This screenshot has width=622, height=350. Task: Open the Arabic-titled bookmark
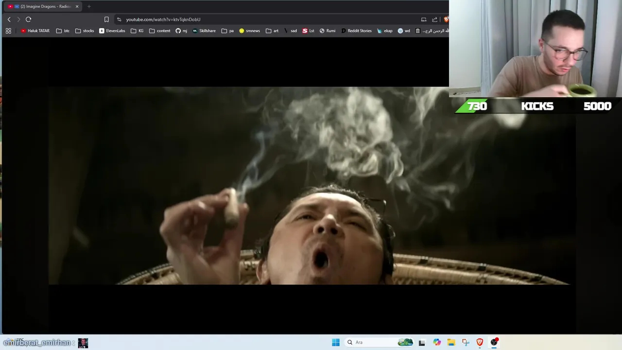click(432, 31)
